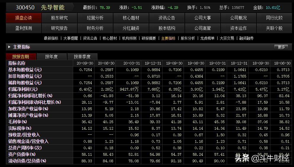Click the 核心题材 sub-navigation link
The image size is (294, 167).
point(110,38)
